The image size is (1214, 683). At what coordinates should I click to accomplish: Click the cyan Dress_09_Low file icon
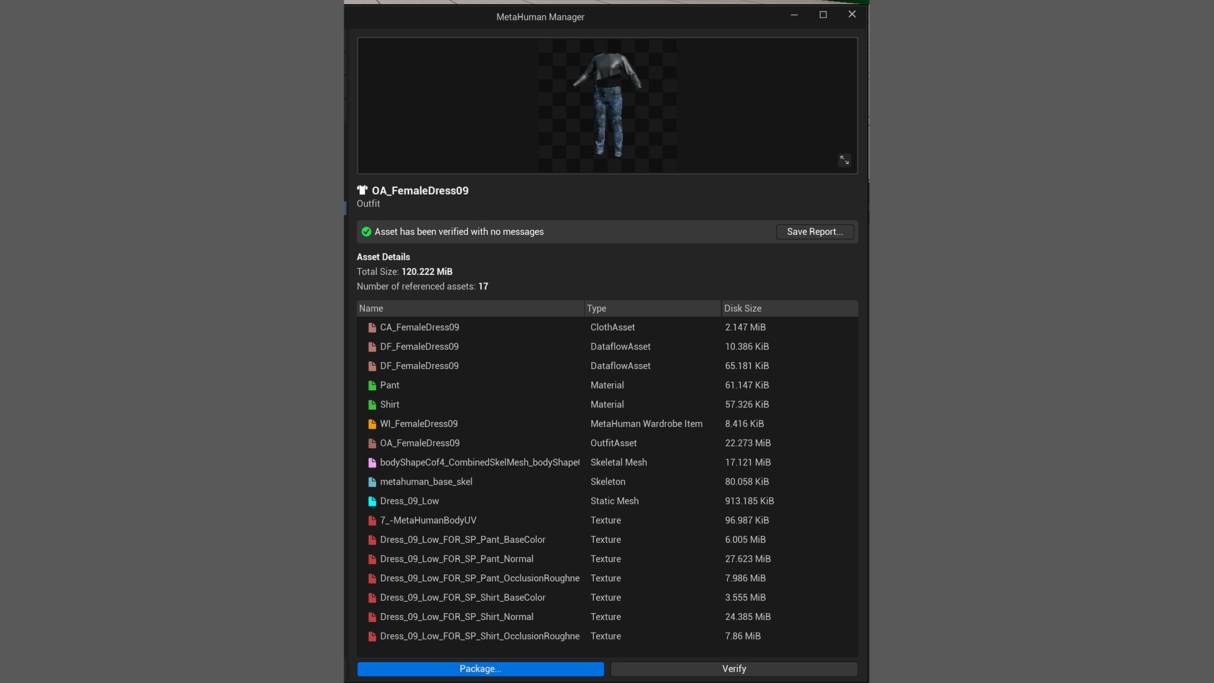point(372,501)
